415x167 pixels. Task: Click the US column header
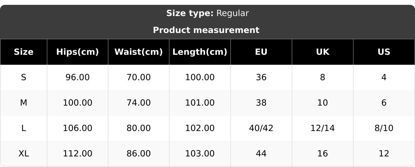(384, 52)
